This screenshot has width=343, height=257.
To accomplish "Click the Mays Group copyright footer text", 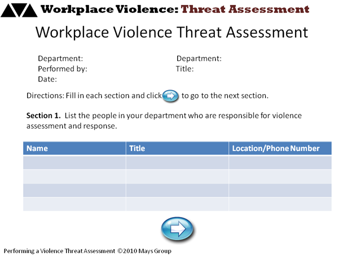I will point(87,251).
